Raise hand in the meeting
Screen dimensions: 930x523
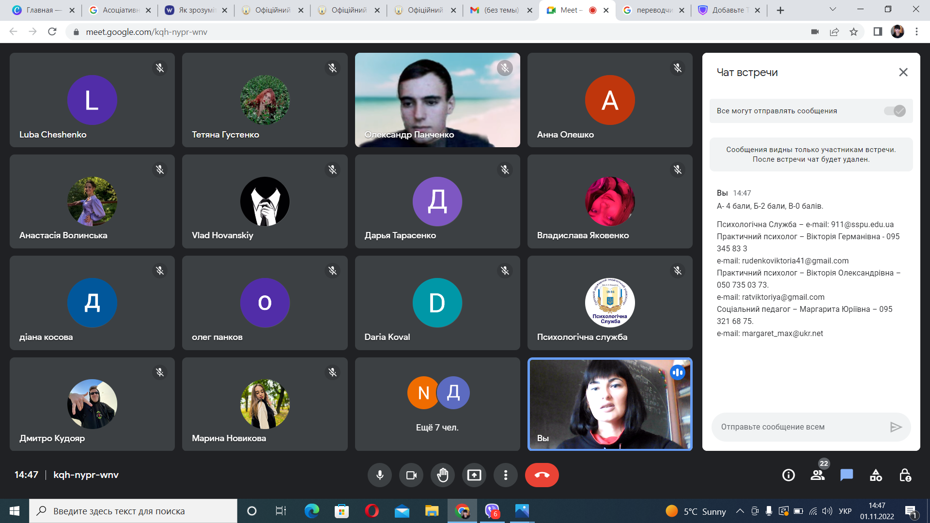[x=442, y=475]
